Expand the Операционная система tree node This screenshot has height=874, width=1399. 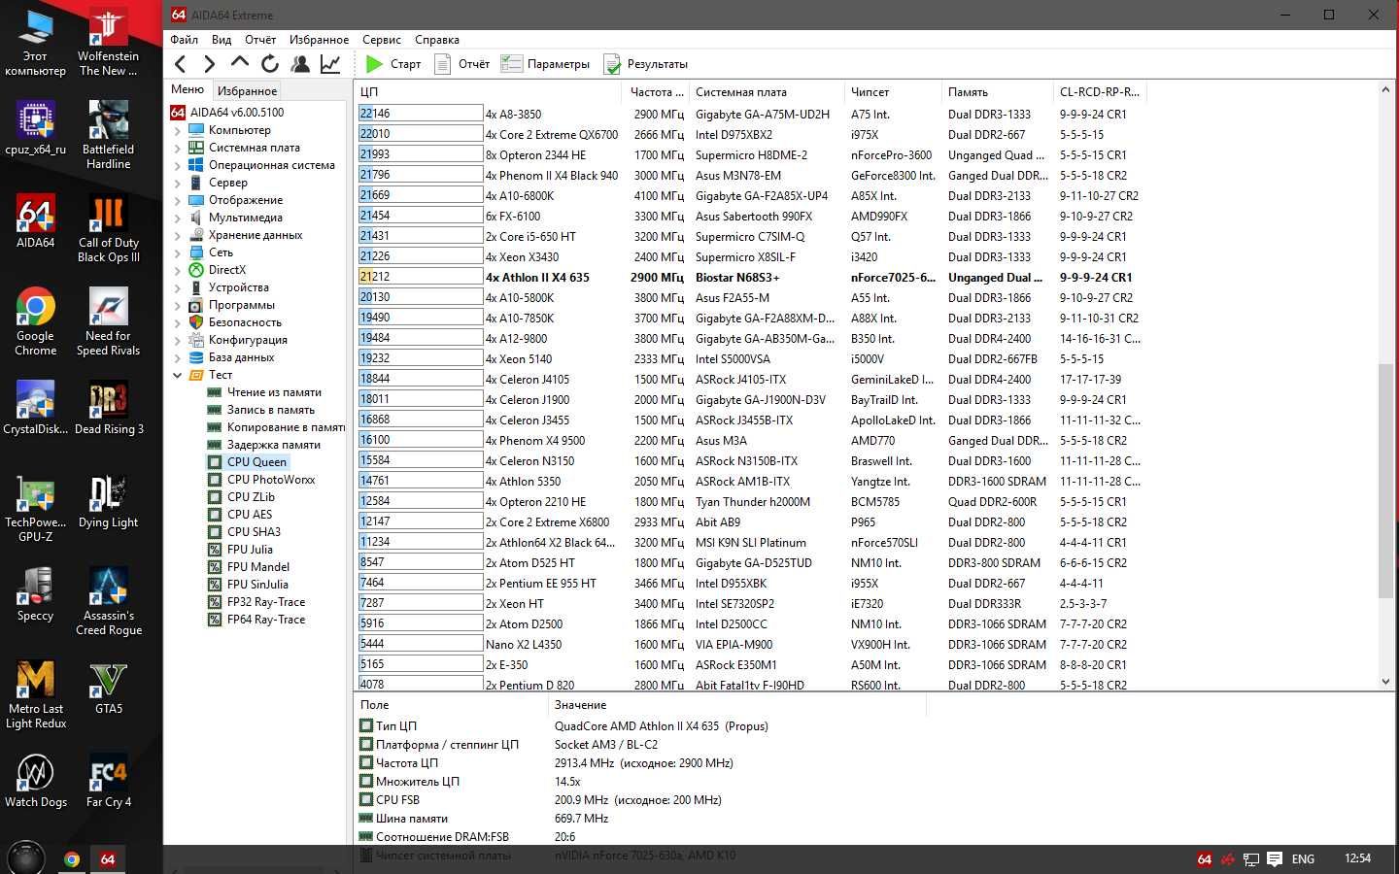click(178, 165)
